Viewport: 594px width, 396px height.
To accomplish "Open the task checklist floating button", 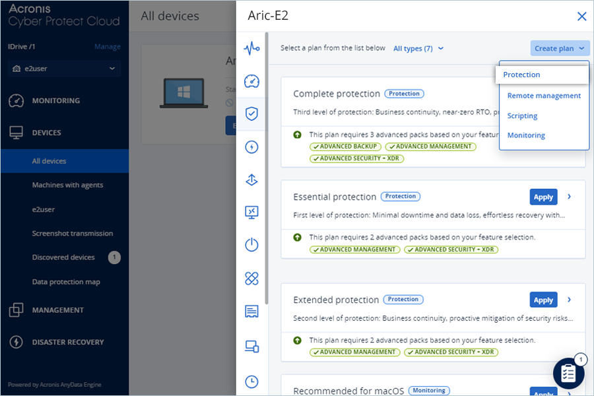I will 568,374.
